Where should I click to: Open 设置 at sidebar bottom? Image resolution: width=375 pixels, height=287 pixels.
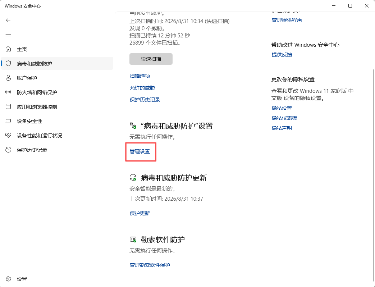click(57, 279)
